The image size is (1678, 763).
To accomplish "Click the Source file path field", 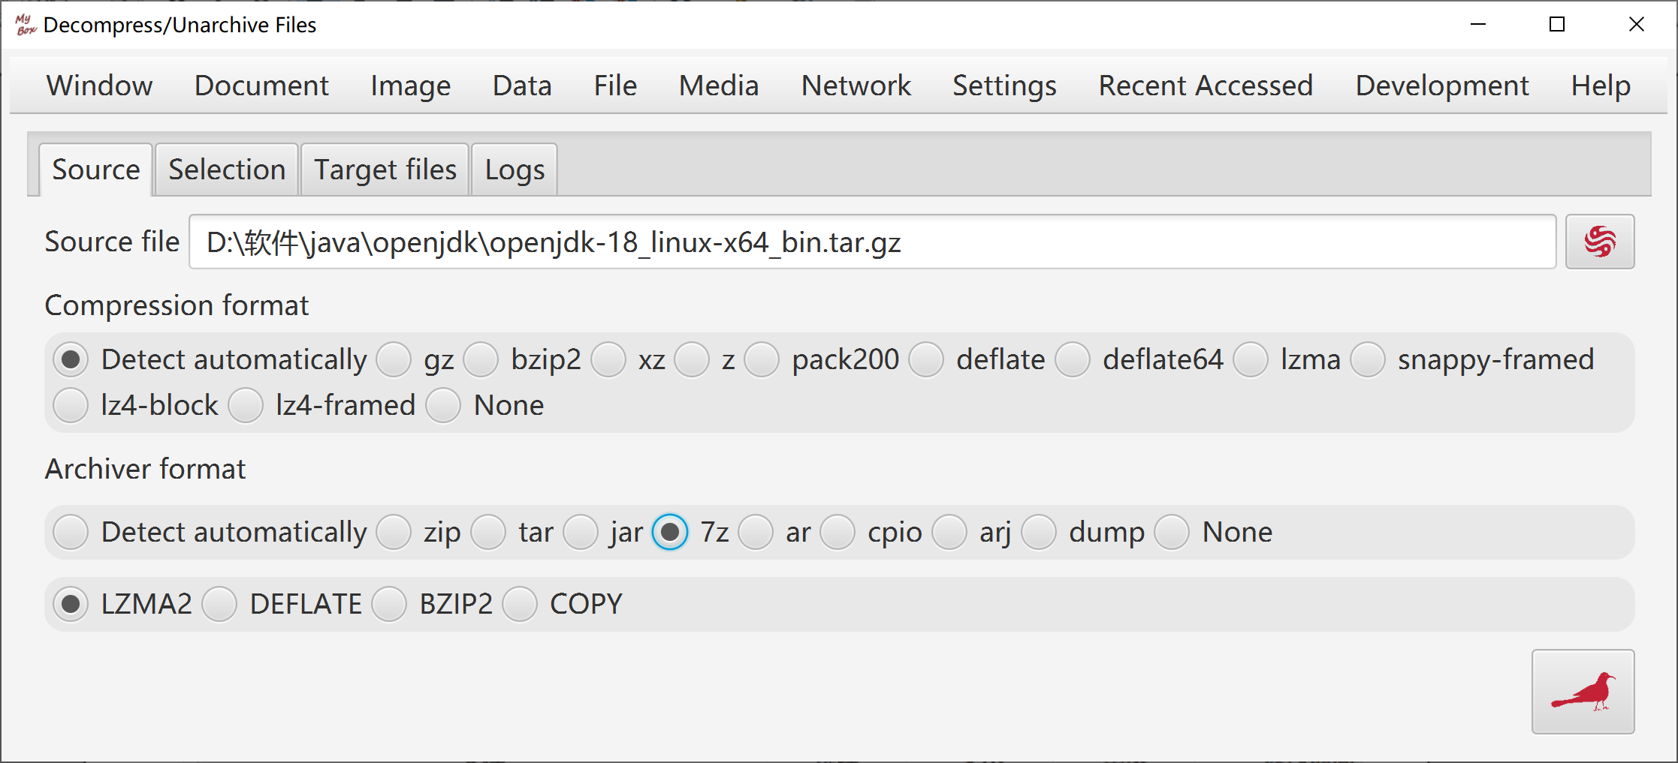I will 872,242.
